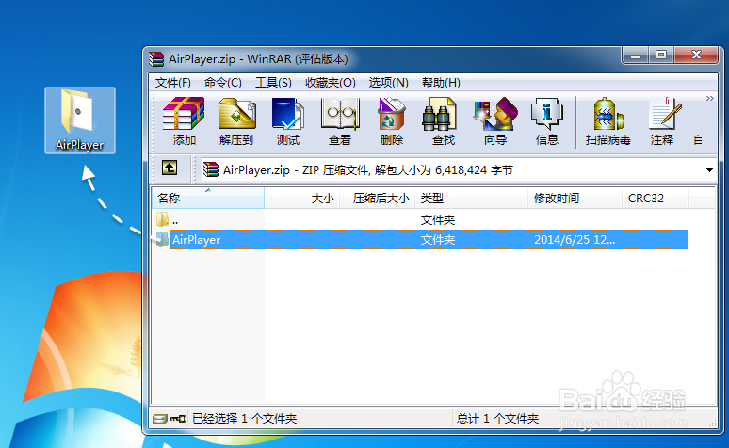Minimize the WinRAR window
729x448 pixels.
coord(635,56)
